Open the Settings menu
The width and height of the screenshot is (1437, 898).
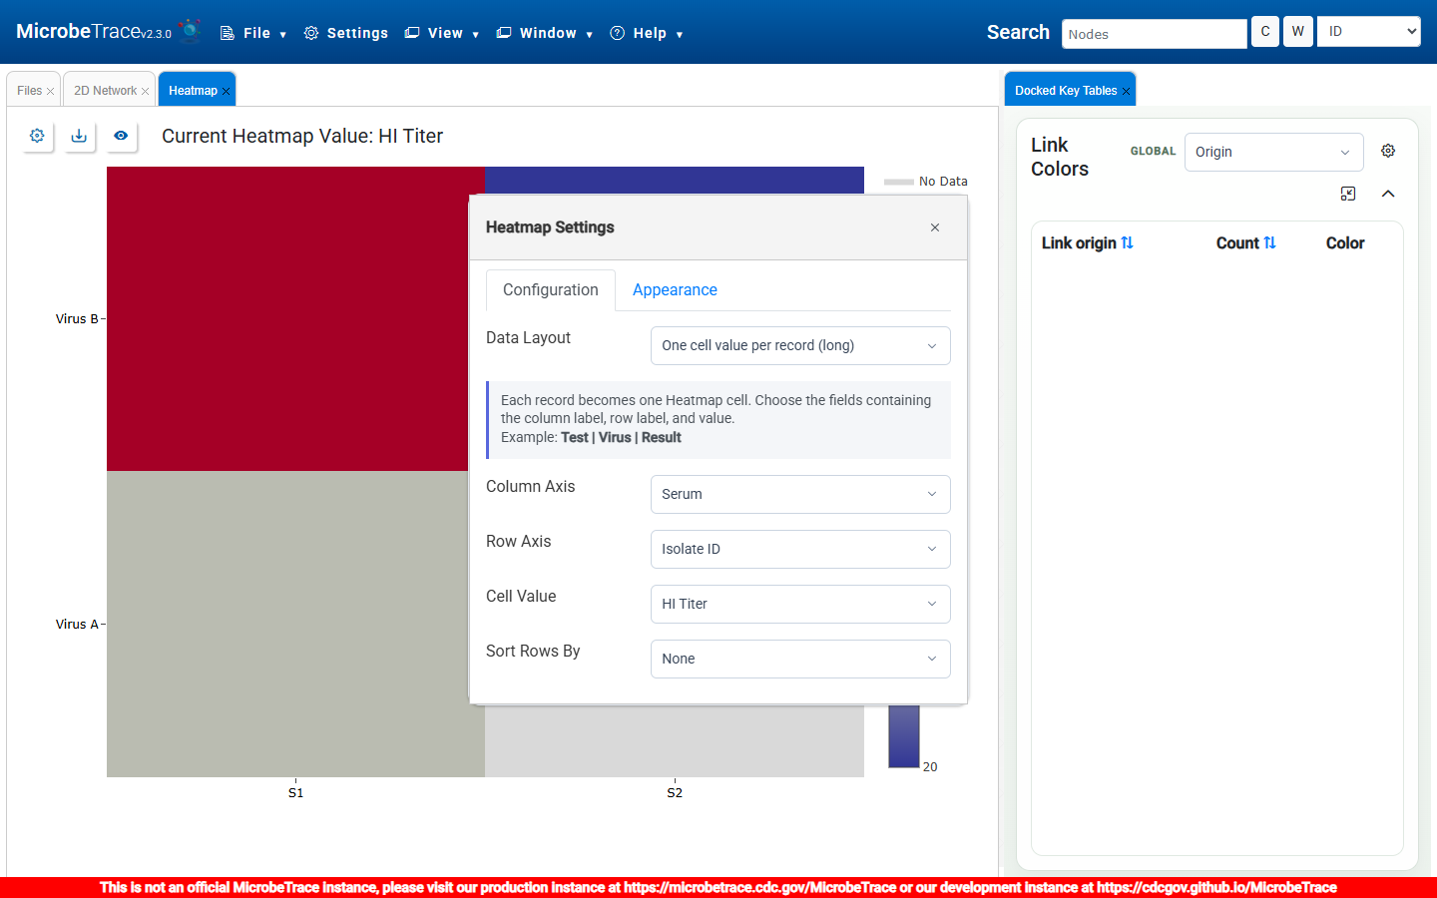[346, 33]
